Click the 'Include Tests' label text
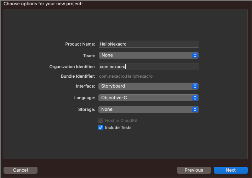This screenshot has height=178, width=252. click(x=118, y=127)
